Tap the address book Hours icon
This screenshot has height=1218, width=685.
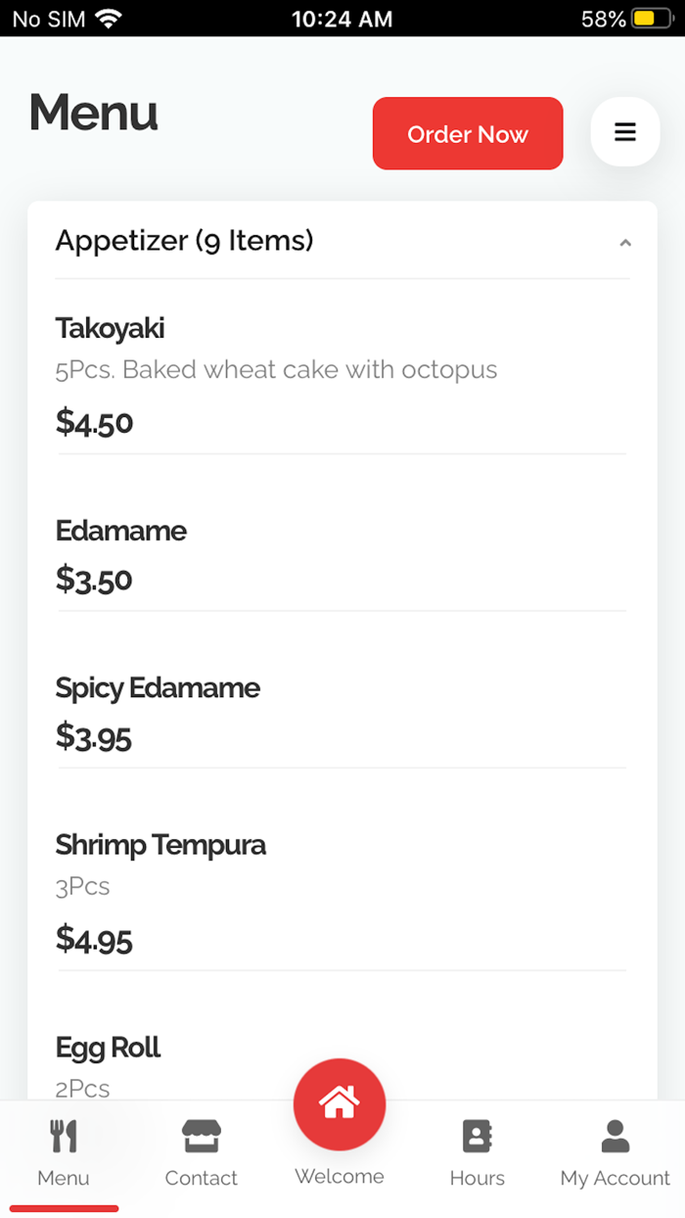pyautogui.click(x=477, y=1137)
